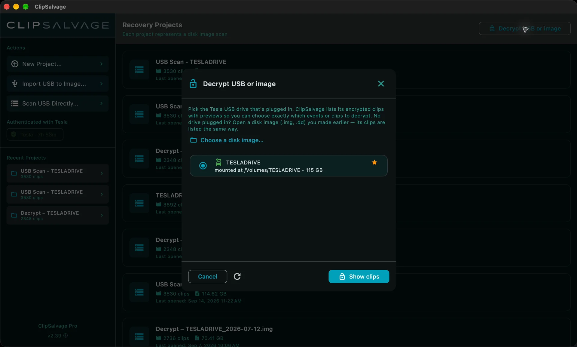This screenshot has width=577, height=347.
Task: Open Import USB to Image action
Action: point(58,84)
